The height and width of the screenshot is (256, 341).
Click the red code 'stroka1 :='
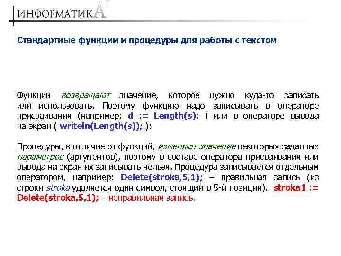coord(296,187)
